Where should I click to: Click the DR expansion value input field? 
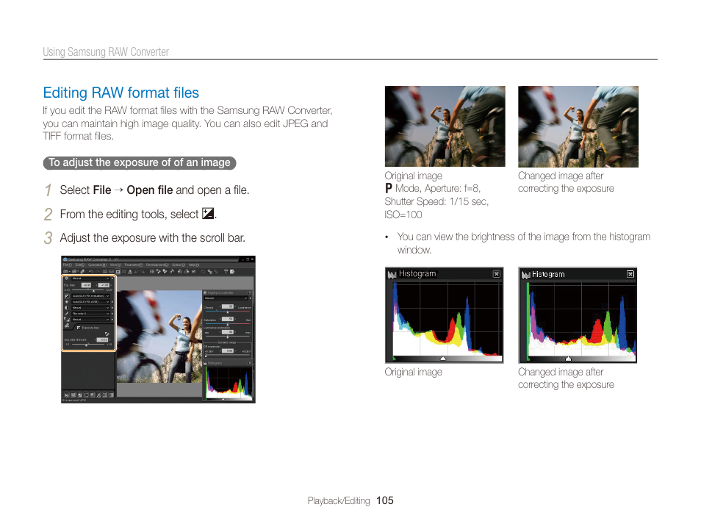[228, 351]
